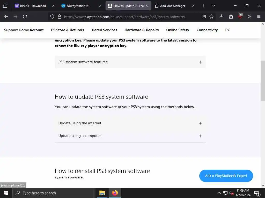This screenshot has width=265, height=198.
Task: Open Support Home Account menu
Action: pyautogui.click(x=24, y=30)
